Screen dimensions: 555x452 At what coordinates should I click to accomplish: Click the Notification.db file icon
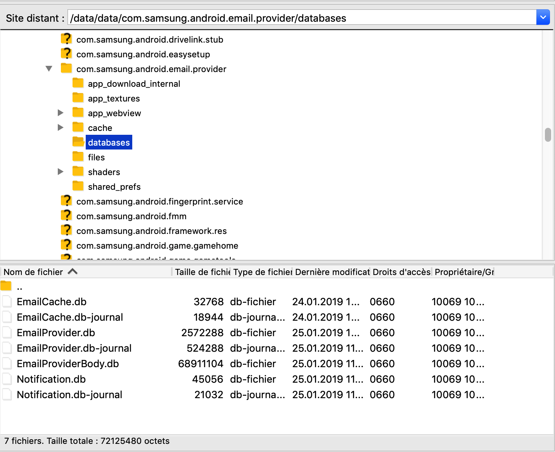pos(7,379)
